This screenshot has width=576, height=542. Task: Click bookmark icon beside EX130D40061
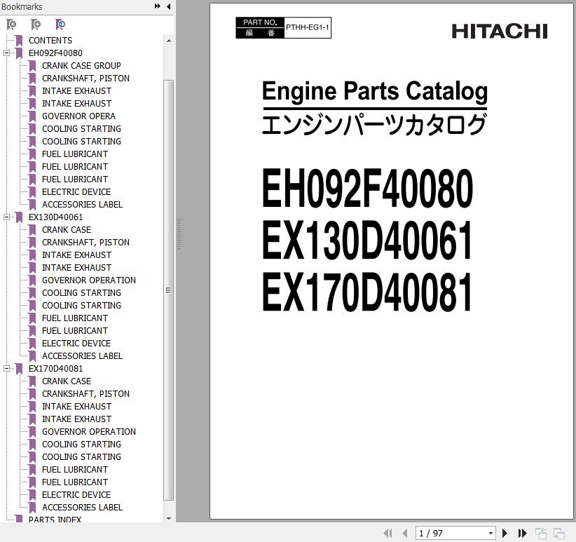coord(19,217)
